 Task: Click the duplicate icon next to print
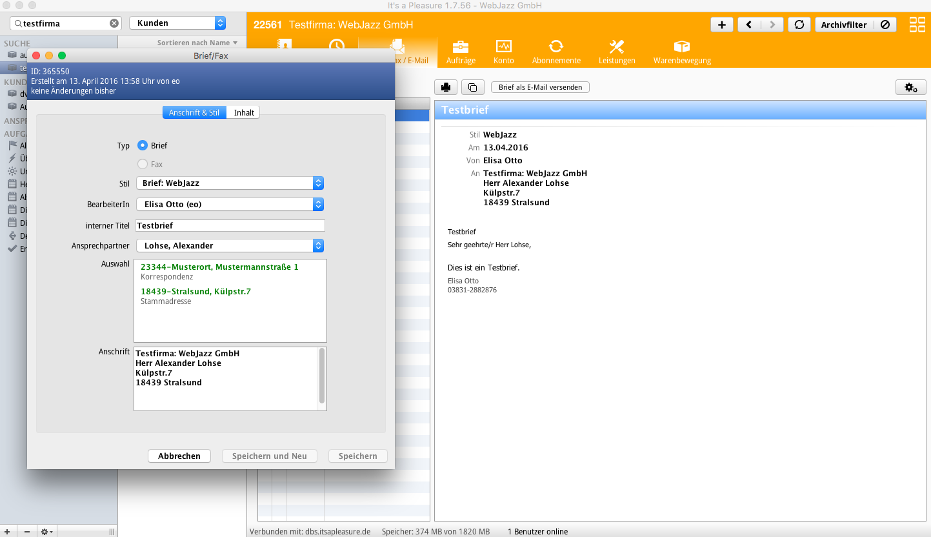(x=472, y=87)
